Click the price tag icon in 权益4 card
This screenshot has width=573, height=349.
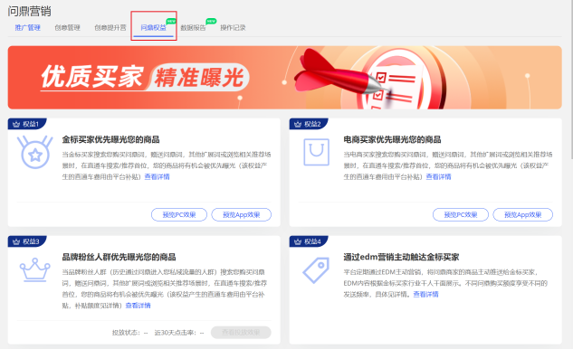316,269
